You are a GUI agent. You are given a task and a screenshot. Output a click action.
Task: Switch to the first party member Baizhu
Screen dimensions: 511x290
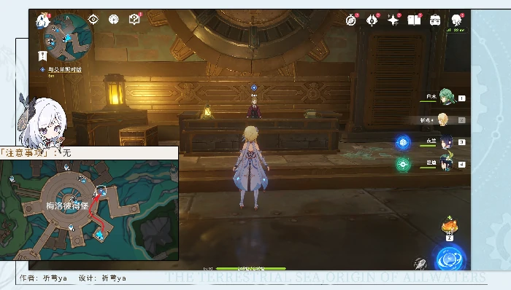[x=447, y=97]
